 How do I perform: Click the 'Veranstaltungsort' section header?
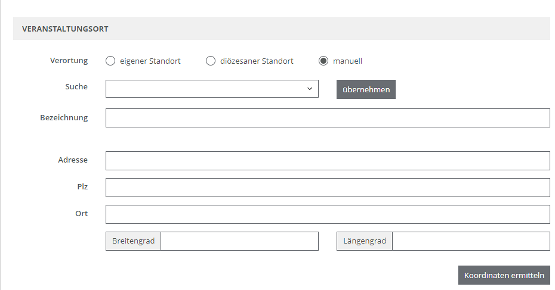tap(65, 29)
